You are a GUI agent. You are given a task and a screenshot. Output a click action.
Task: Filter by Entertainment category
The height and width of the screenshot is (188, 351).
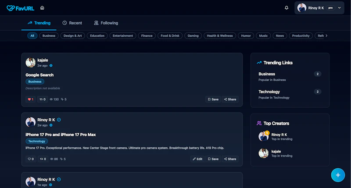(x=123, y=36)
